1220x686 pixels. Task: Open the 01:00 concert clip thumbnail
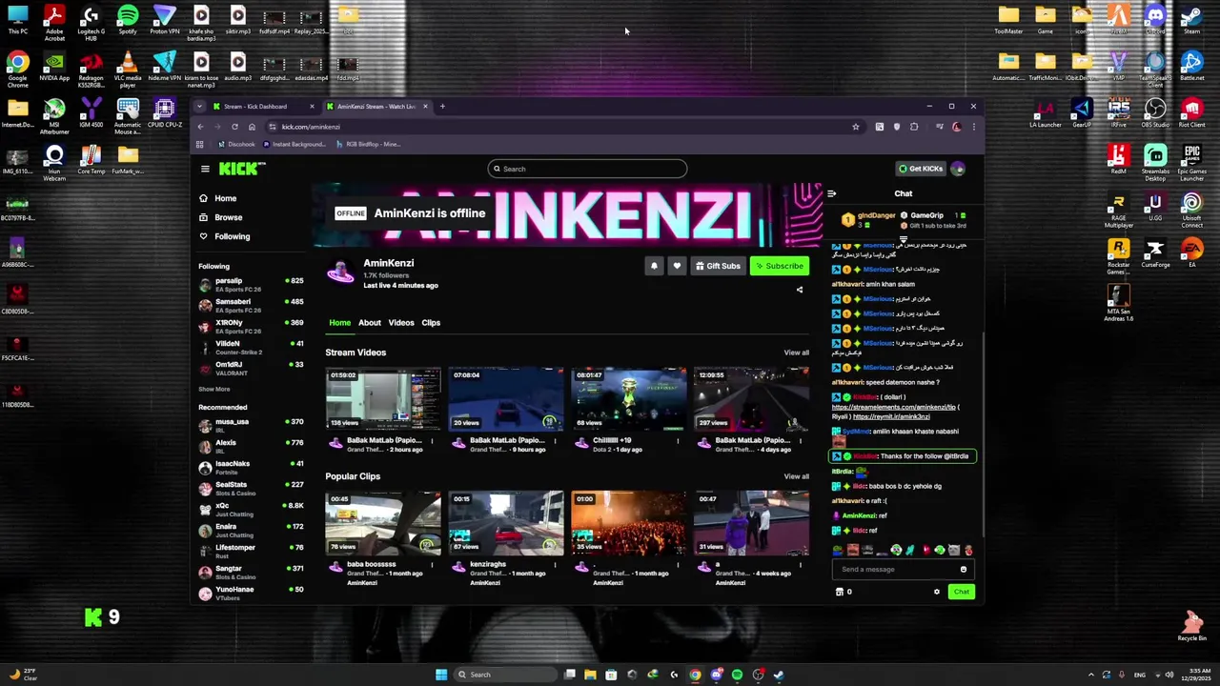point(628,522)
